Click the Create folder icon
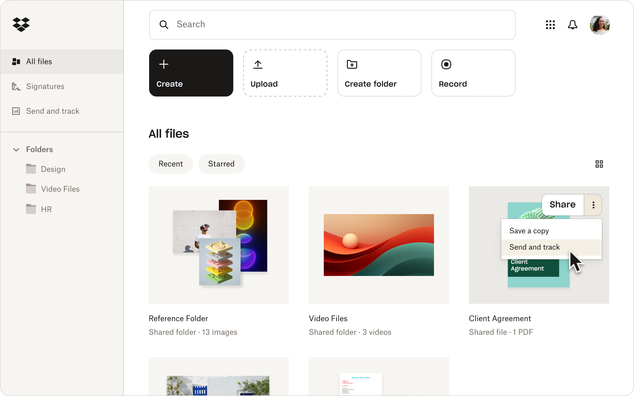This screenshot has height=396, width=634. coord(352,64)
